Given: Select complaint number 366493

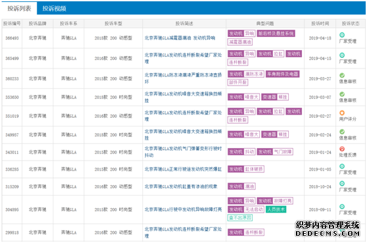Looking at the screenshot, I should pyautogui.click(x=12, y=38).
